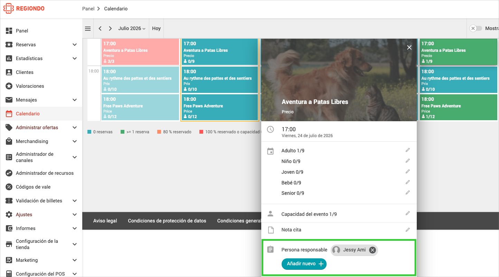Remove Jessy Ami from Persona responsable
This screenshot has width=499, height=277.
372,250
